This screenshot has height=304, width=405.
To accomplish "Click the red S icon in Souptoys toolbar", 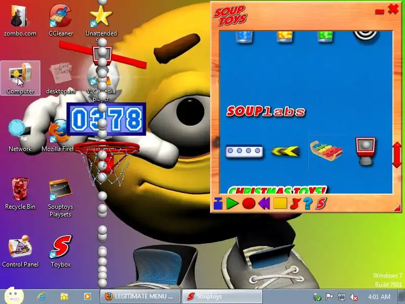I will 320,204.
